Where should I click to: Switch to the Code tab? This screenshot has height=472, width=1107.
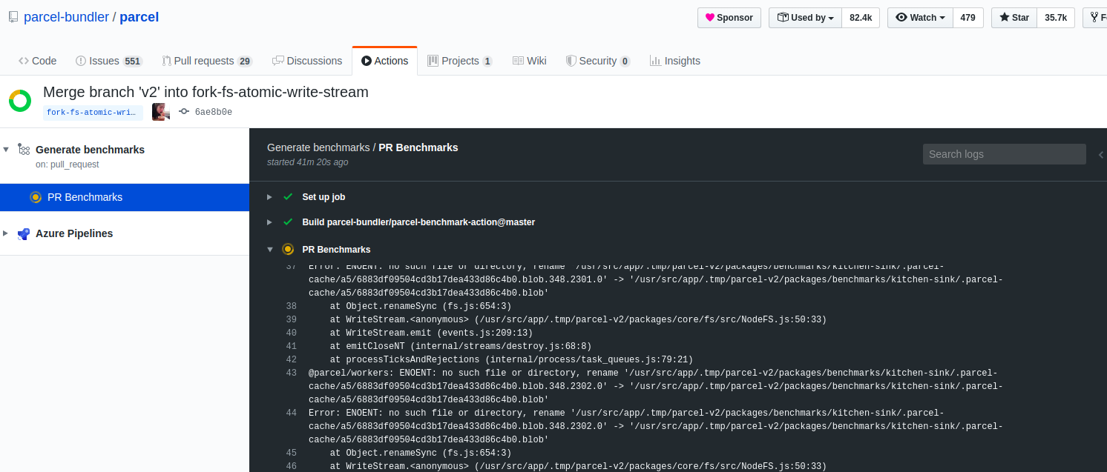(x=38, y=61)
